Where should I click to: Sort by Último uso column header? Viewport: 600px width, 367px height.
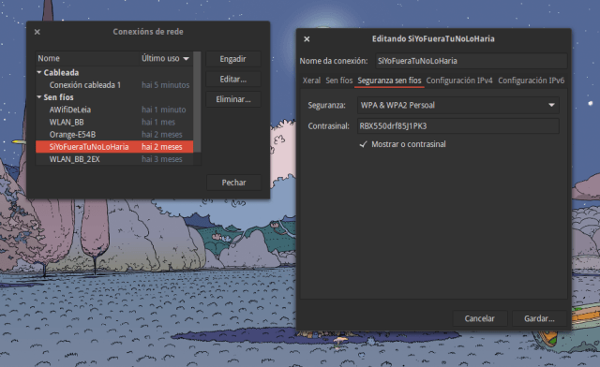pyautogui.click(x=166, y=58)
